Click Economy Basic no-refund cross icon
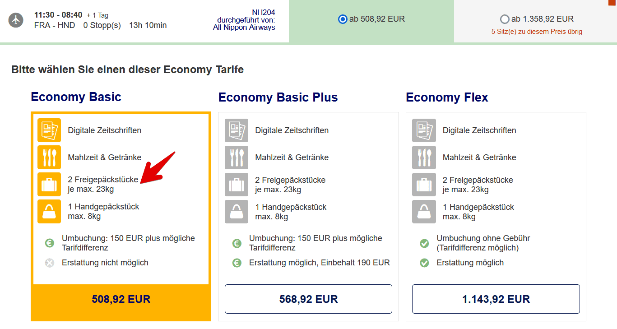The width and height of the screenshot is (617, 329). (50, 263)
